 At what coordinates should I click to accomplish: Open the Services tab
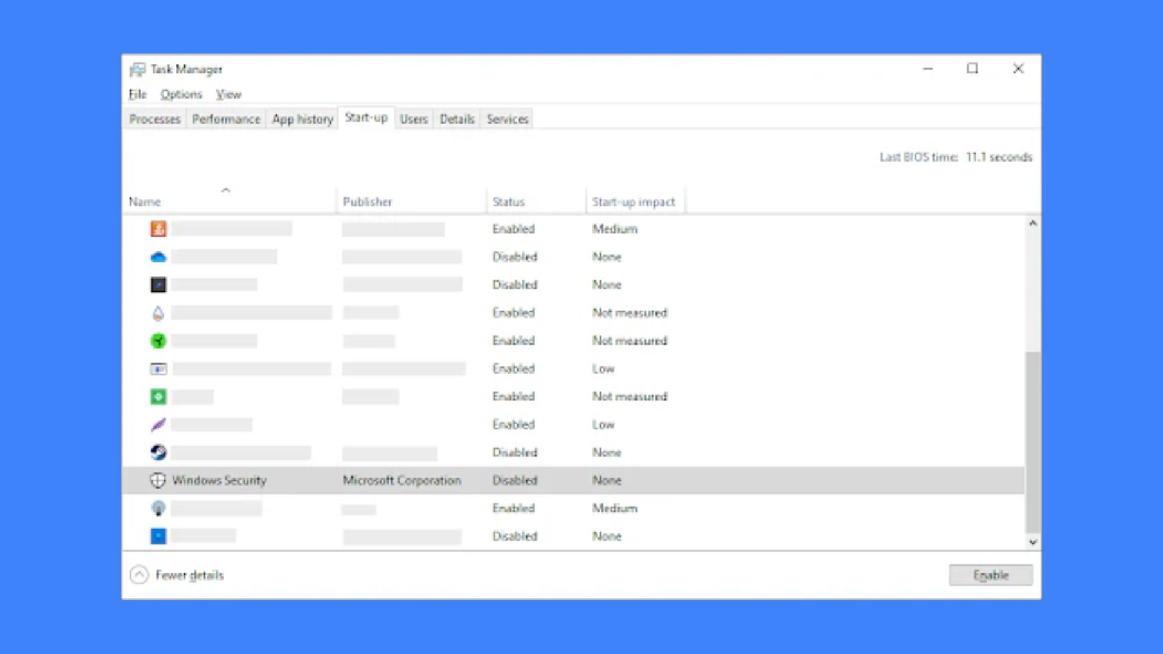[x=508, y=119]
